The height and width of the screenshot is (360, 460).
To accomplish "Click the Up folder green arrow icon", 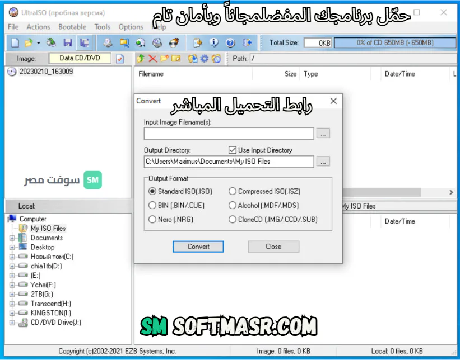I will click(141, 59).
